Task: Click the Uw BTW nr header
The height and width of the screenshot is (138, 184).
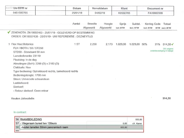Action: coord(20,8)
